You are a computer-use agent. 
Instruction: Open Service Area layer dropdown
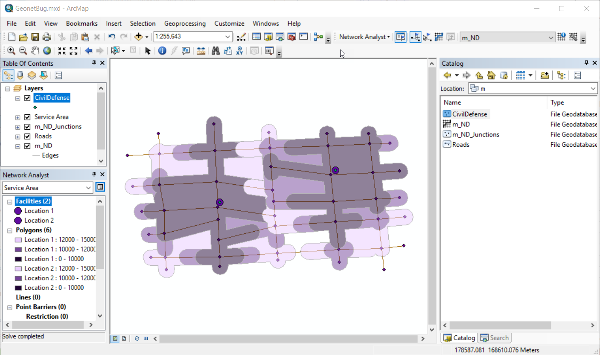(x=88, y=188)
